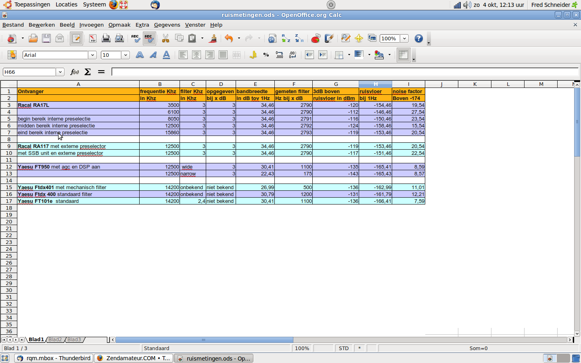
Task: Open the Name Box dropdown arrow
Action: pyautogui.click(x=60, y=72)
